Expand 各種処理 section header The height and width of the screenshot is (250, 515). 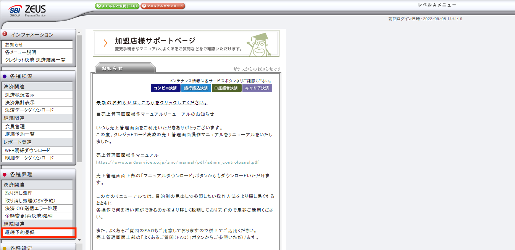coord(38,174)
